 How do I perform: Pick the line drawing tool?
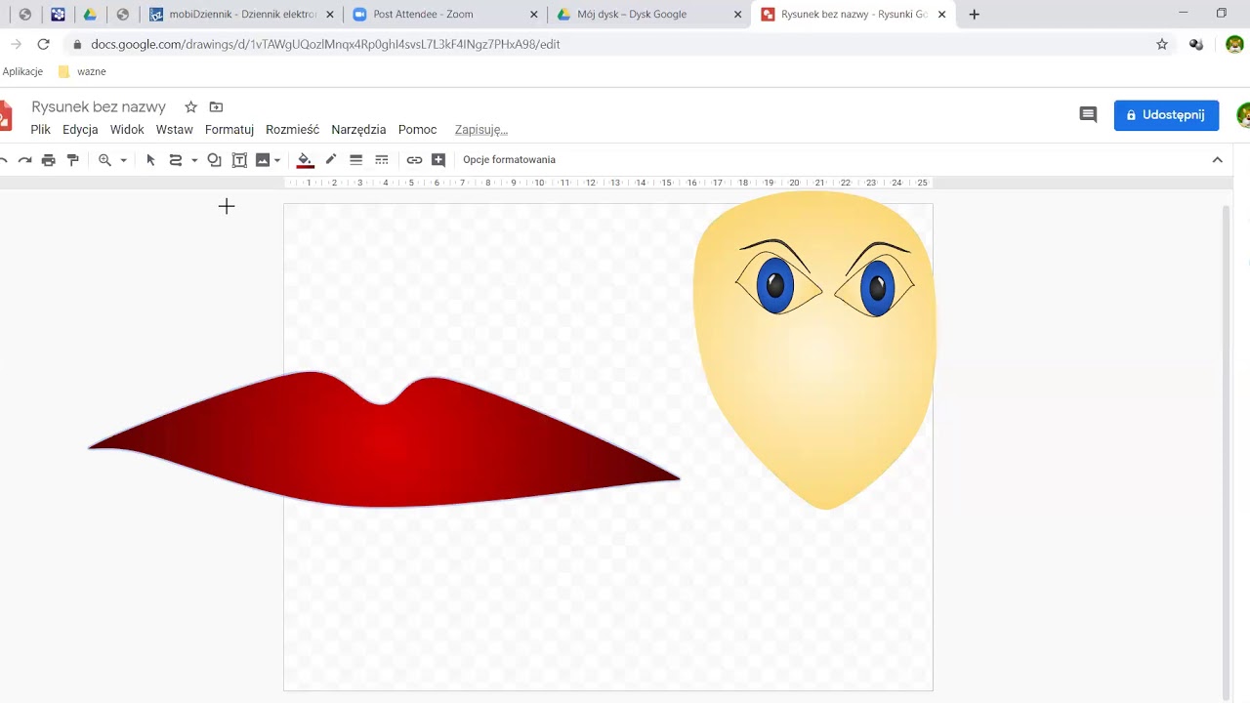[176, 160]
